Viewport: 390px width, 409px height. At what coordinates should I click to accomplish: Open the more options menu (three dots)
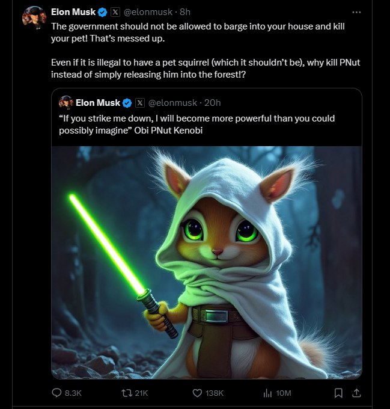(356, 12)
